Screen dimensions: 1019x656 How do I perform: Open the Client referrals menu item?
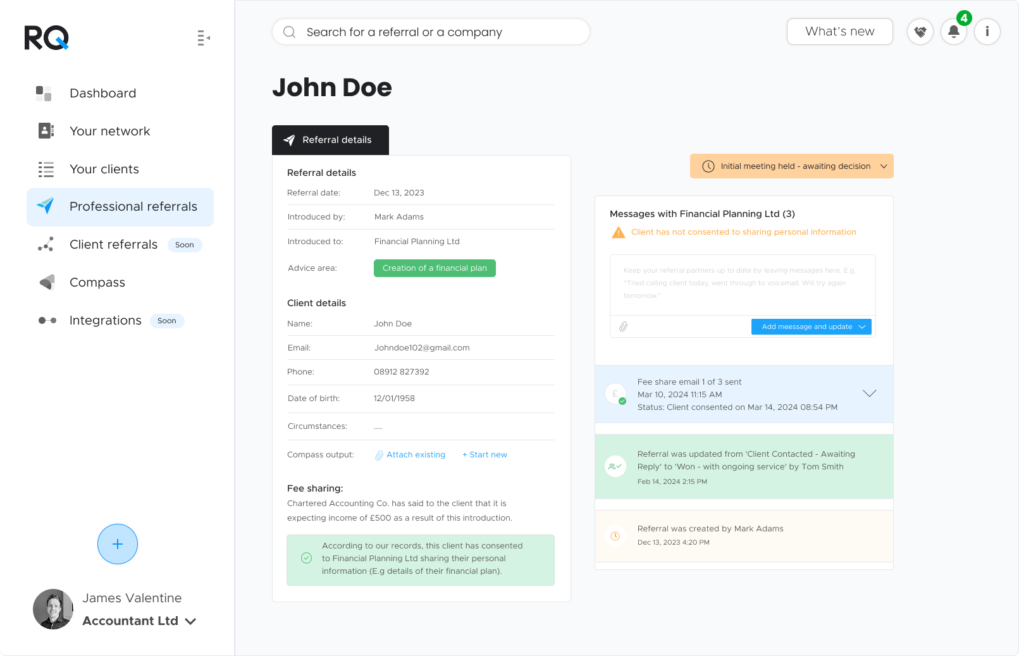(113, 244)
